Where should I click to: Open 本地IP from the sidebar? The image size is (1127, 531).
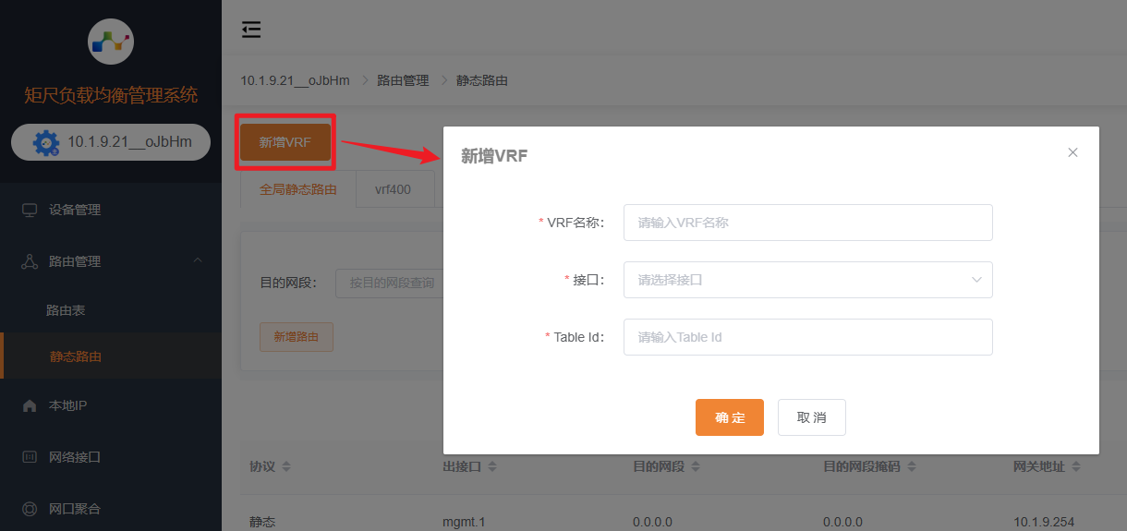(x=67, y=405)
